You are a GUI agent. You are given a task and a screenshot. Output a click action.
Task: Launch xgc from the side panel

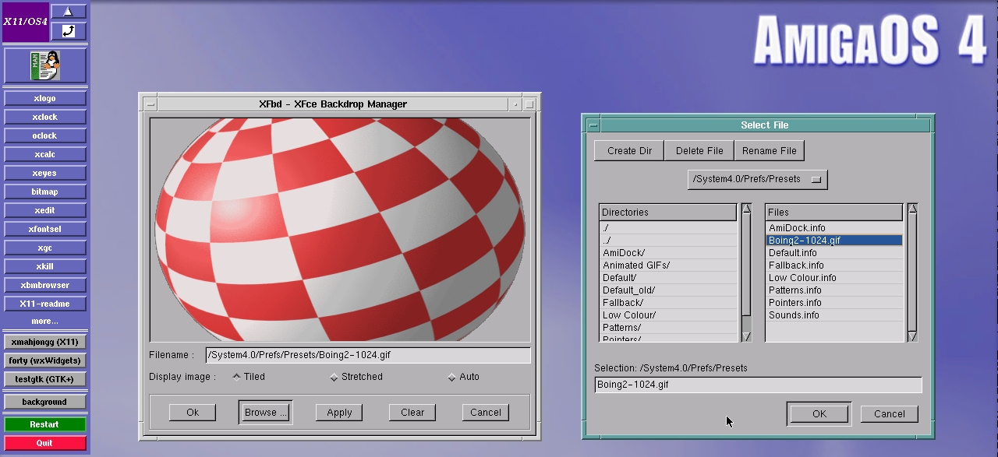click(x=44, y=248)
